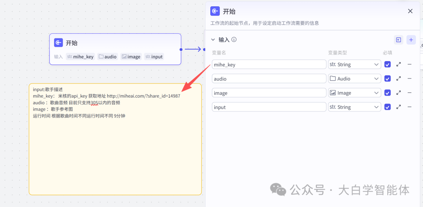Viewport: 423px width, 207px height.
Task: Uncheck required for mihe_key
Action: pyautogui.click(x=387, y=64)
